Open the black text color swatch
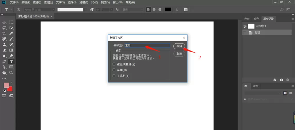This screenshot has height=130, width=295. (168, 10)
